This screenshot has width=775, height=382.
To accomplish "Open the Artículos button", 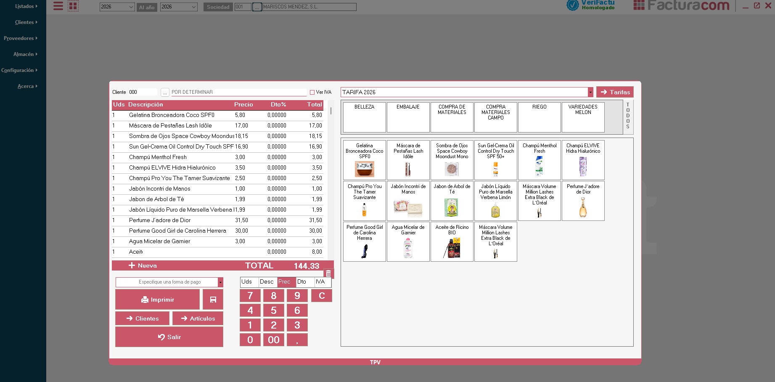I will pyautogui.click(x=198, y=318).
